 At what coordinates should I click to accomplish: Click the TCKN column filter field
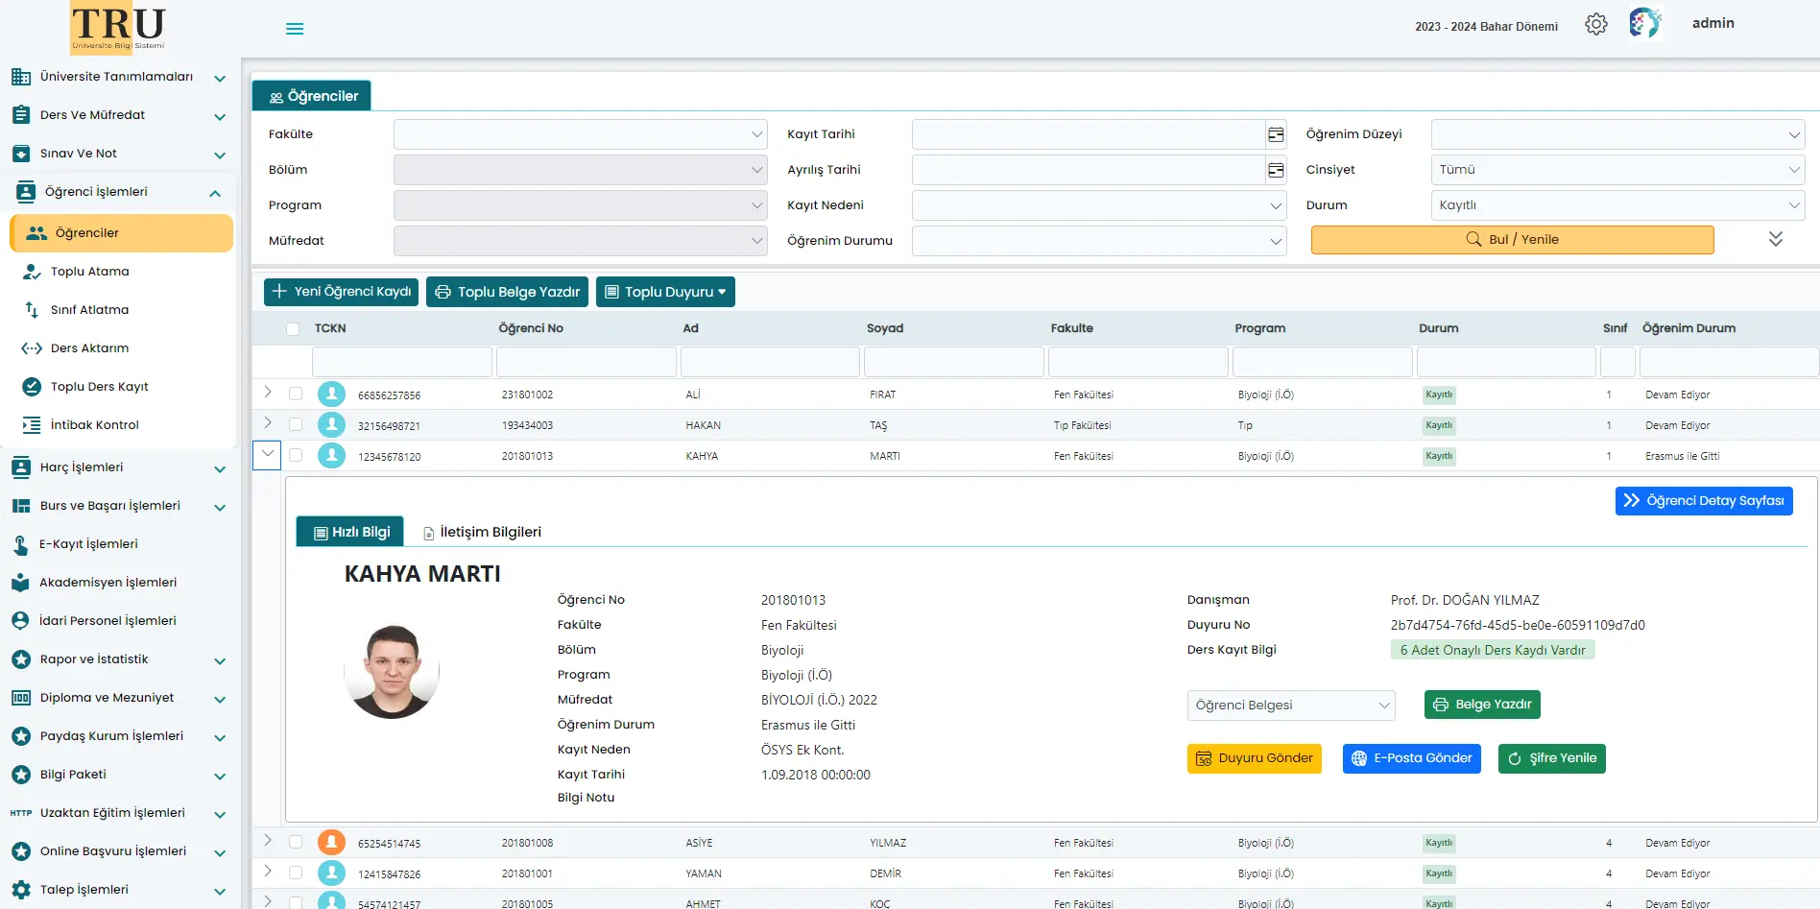(x=401, y=362)
